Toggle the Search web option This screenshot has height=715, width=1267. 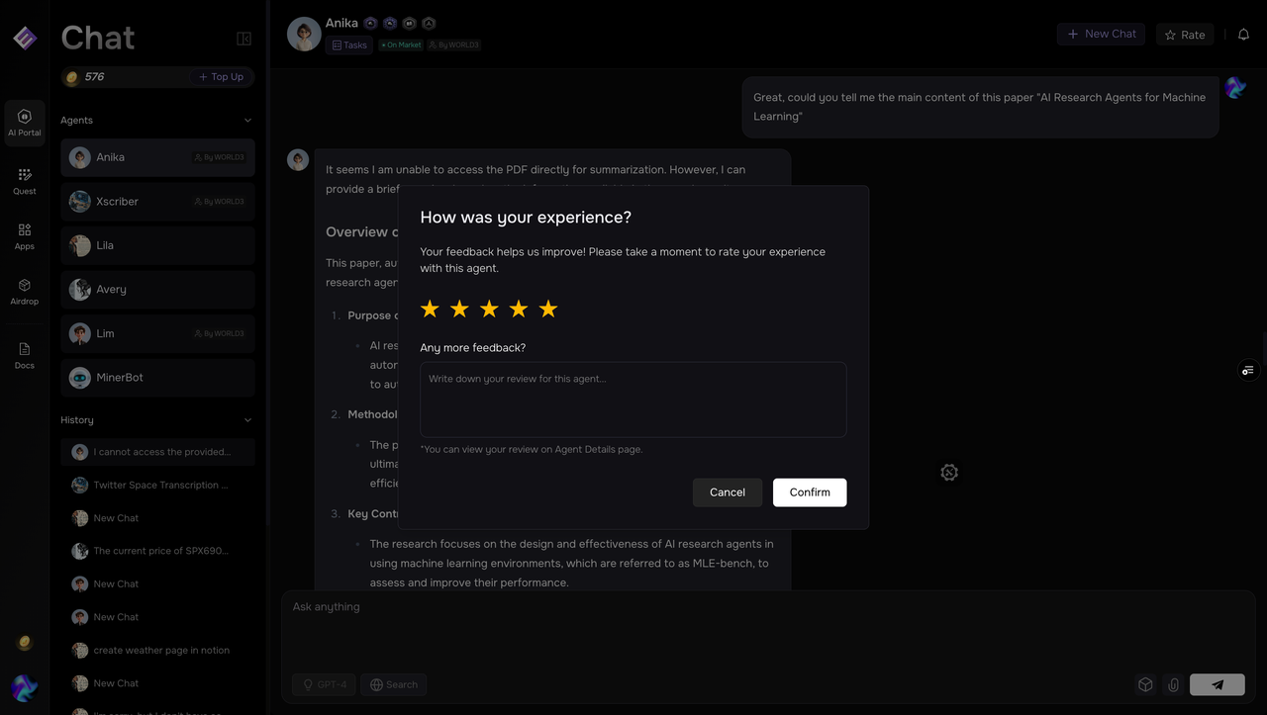[393, 684]
